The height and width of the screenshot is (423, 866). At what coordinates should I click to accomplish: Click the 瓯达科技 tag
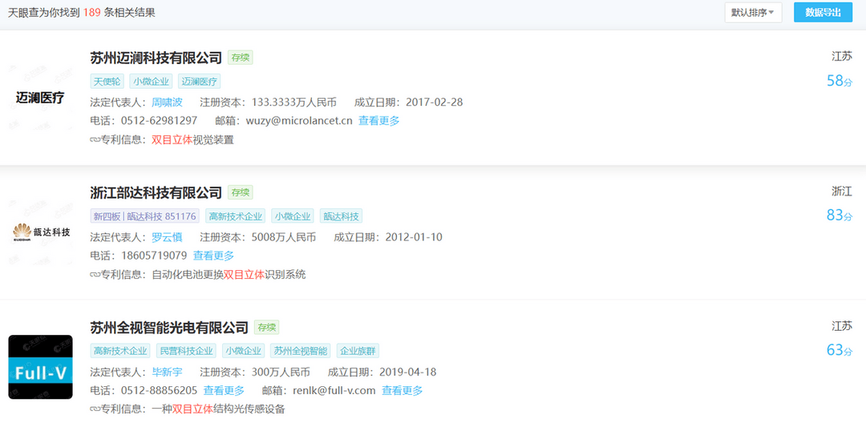[341, 216]
